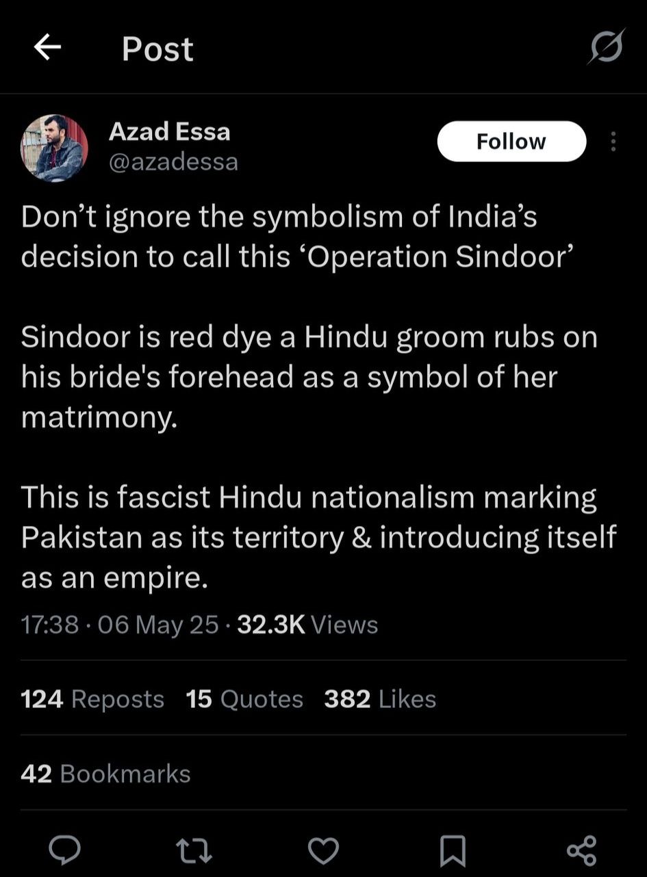
Task: Open the Azad Essa display name
Action: (169, 131)
